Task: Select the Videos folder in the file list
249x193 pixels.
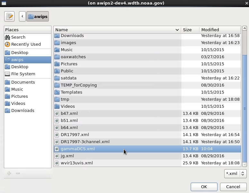Action: (147, 106)
